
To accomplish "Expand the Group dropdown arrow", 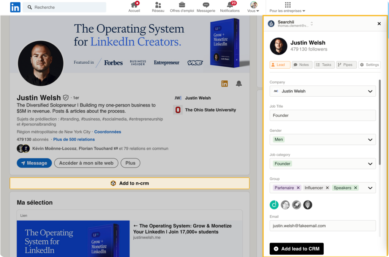I will 370,188.
